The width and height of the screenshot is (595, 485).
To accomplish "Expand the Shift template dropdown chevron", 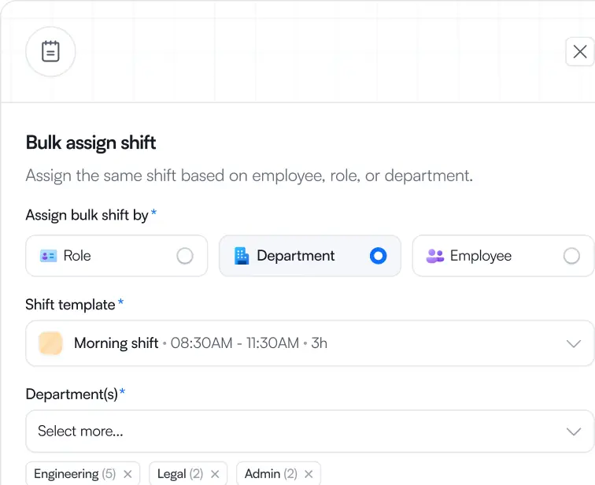I will click(574, 344).
